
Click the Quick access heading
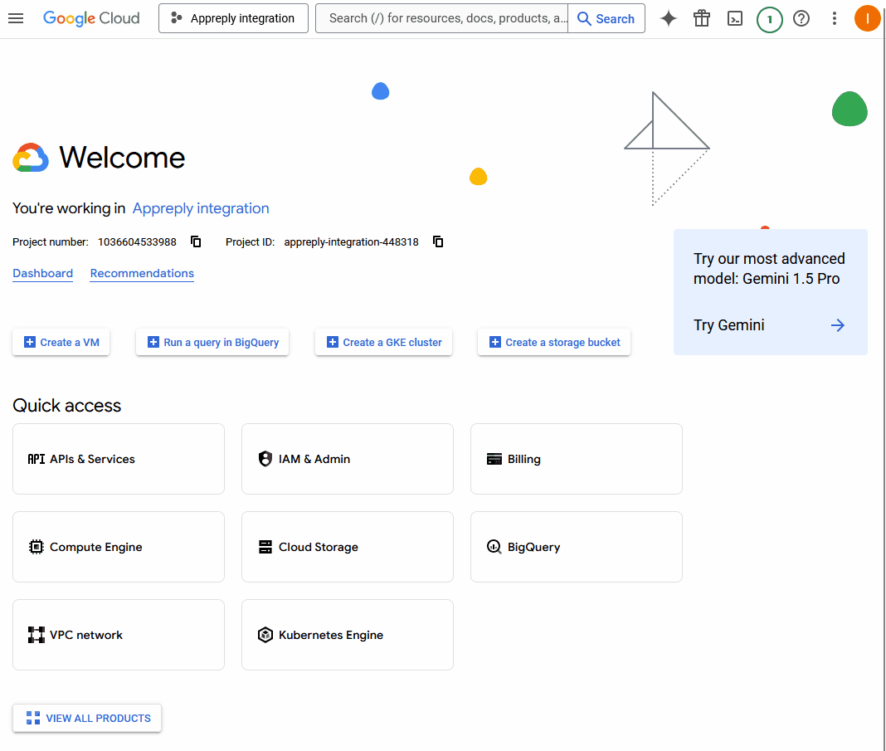(66, 406)
